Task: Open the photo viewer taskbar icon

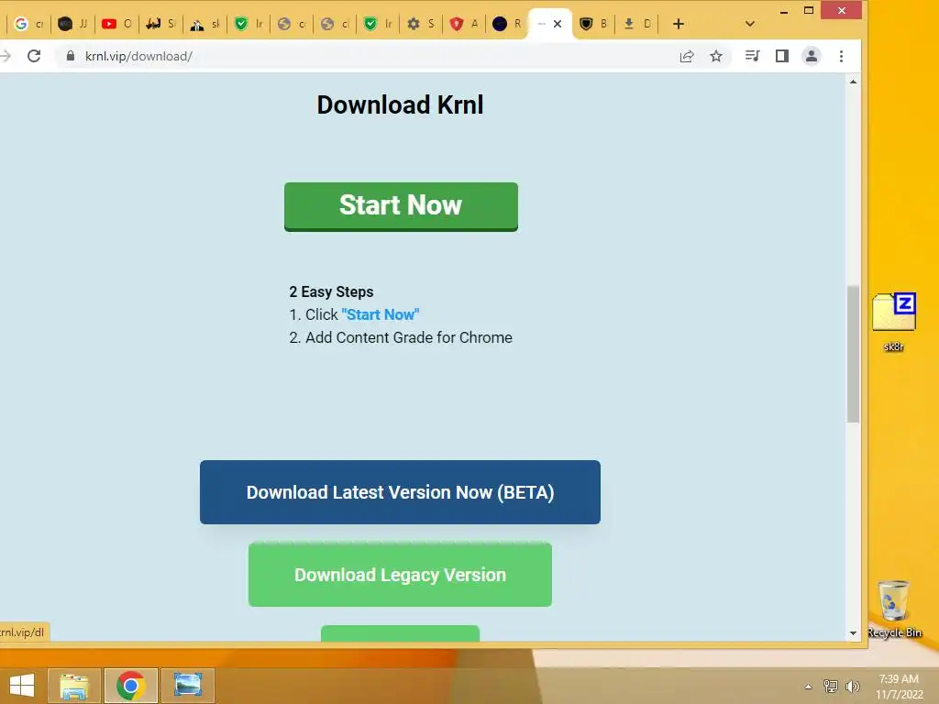Action: (x=188, y=686)
